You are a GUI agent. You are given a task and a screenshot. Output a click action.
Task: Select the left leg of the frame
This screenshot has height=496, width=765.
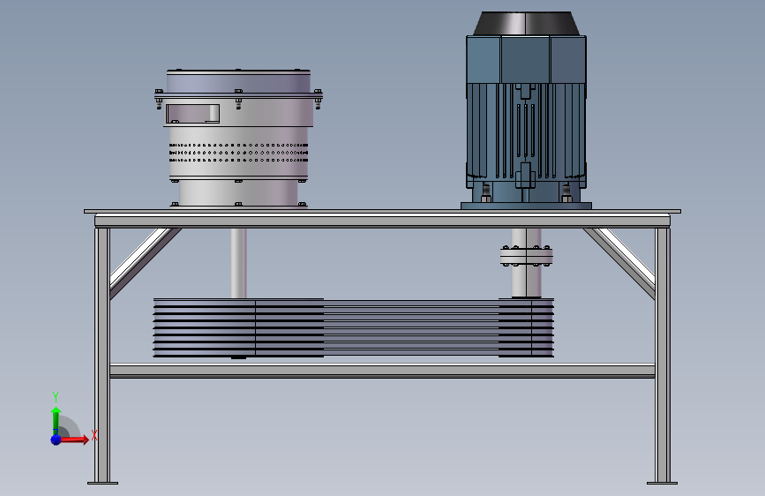tap(102, 356)
